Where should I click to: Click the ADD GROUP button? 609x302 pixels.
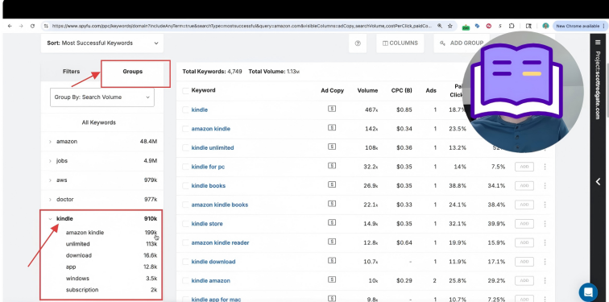pyautogui.click(x=462, y=43)
